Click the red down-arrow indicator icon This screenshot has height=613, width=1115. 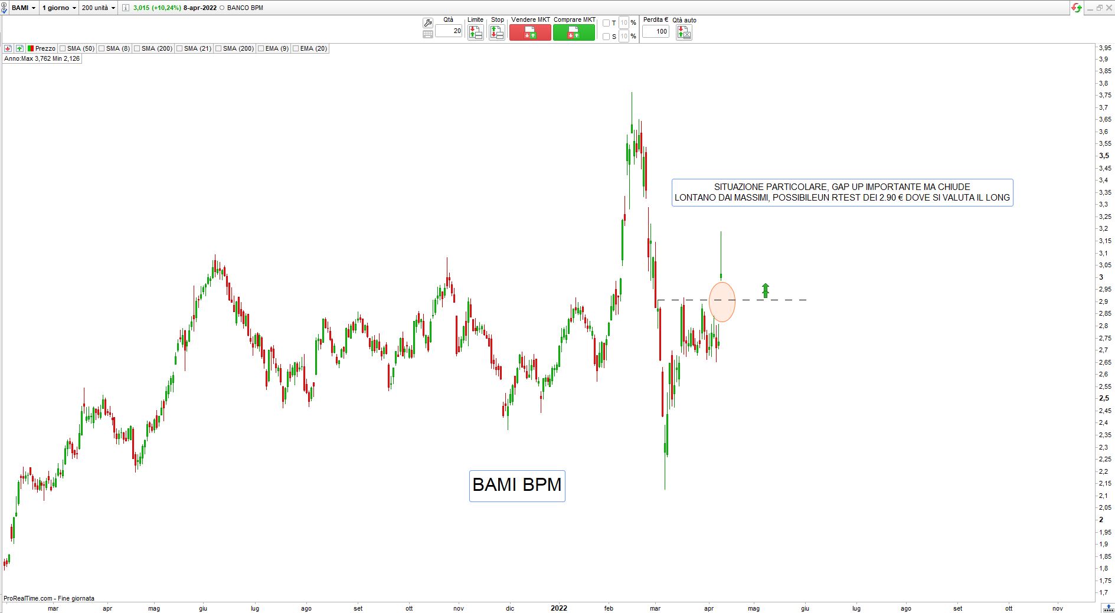click(x=8, y=48)
